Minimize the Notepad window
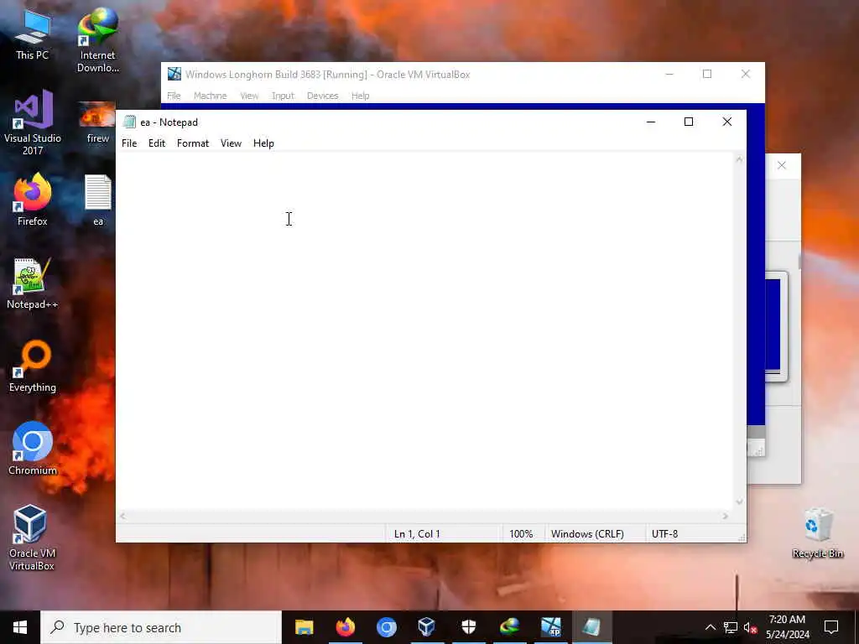The height and width of the screenshot is (644, 859). pos(651,122)
